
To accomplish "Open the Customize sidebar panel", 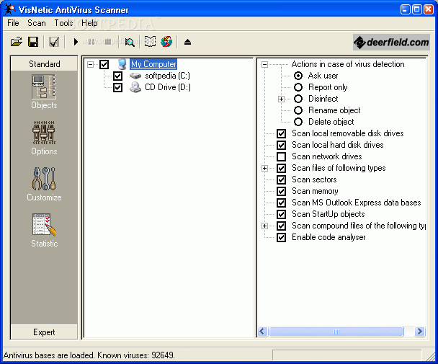I will click(44, 184).
